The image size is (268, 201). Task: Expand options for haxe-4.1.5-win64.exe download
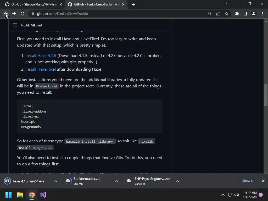click(x=56, y=181)
